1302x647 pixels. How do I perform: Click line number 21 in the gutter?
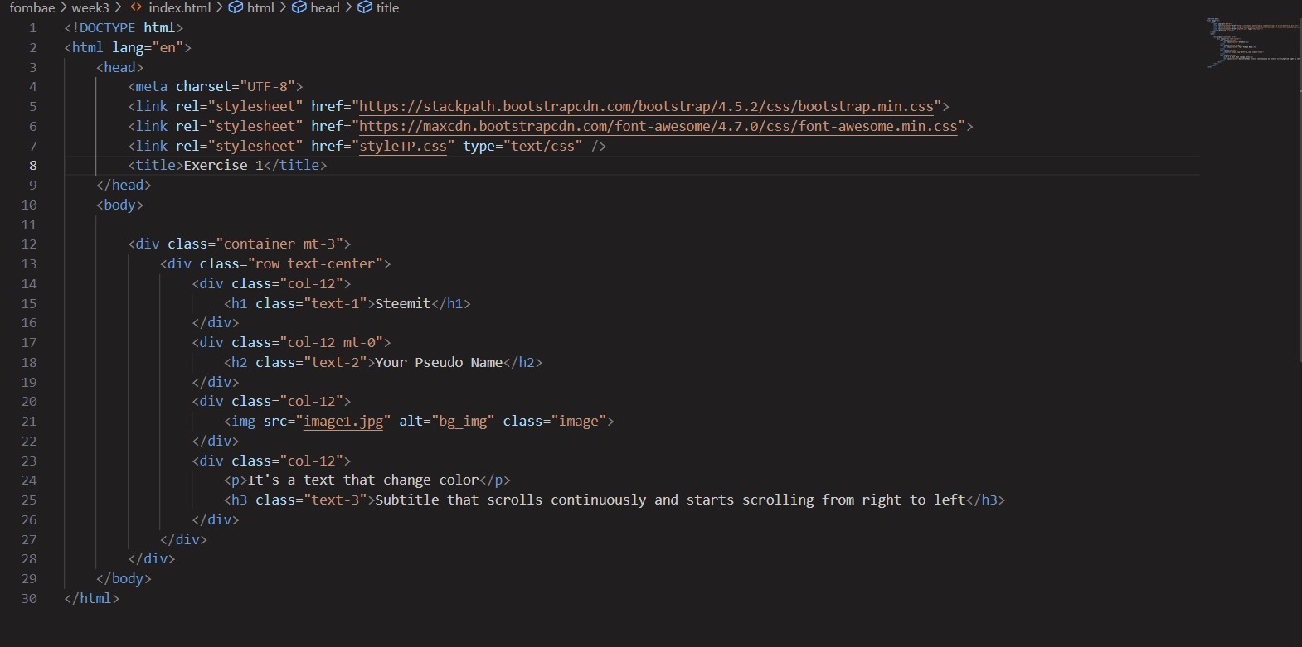pos(29,421)
